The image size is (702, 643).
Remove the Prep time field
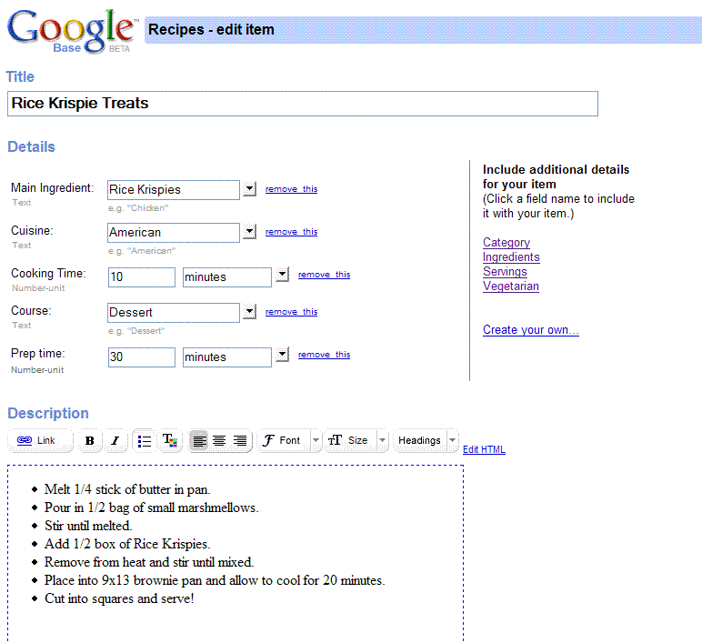324,354
